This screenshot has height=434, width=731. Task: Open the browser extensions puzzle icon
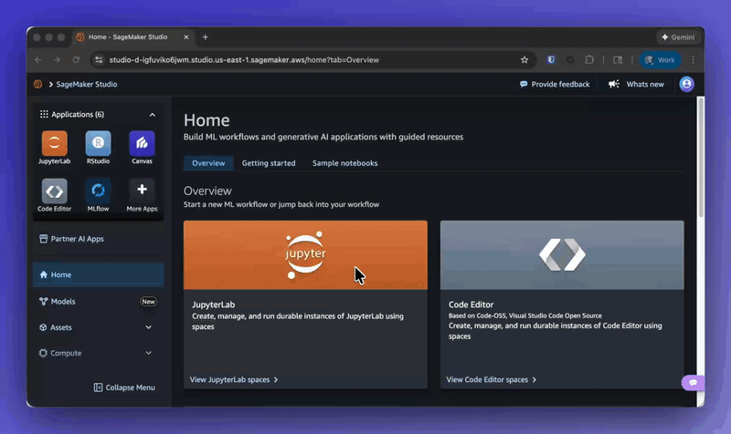pos(589,60)
